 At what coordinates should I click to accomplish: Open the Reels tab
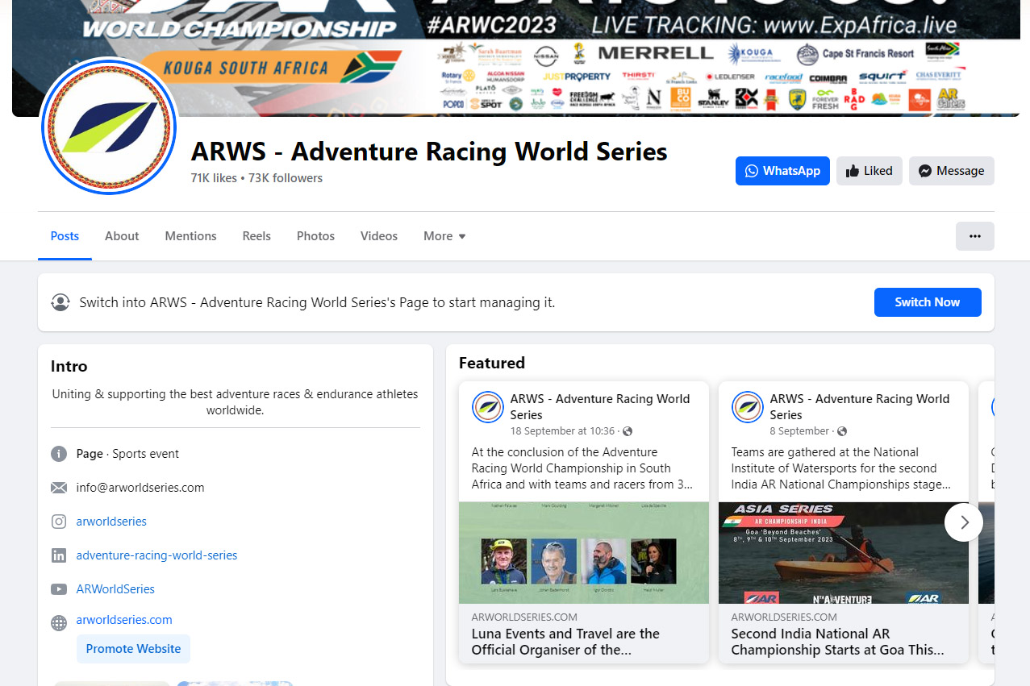[x=256, y=236]
